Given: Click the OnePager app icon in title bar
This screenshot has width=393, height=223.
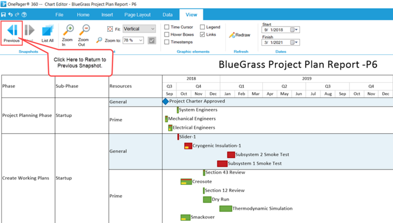Looking at the screenshot, I should point(3,4).
